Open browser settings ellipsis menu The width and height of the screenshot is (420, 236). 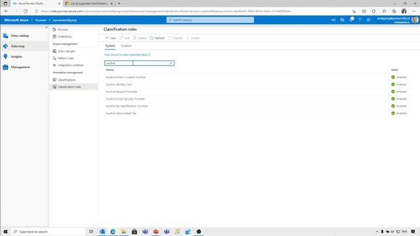tap(414, 11)
